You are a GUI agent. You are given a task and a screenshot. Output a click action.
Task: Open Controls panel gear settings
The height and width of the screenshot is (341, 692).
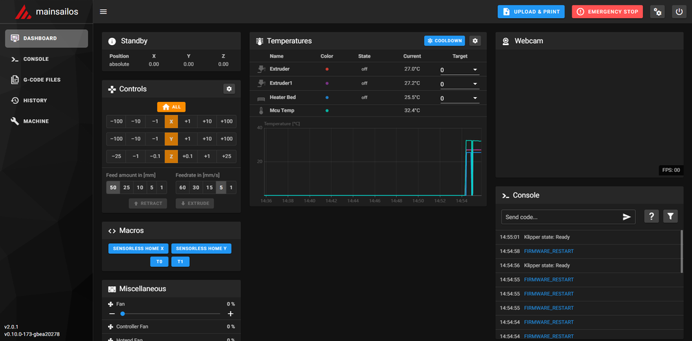(229, 89)
